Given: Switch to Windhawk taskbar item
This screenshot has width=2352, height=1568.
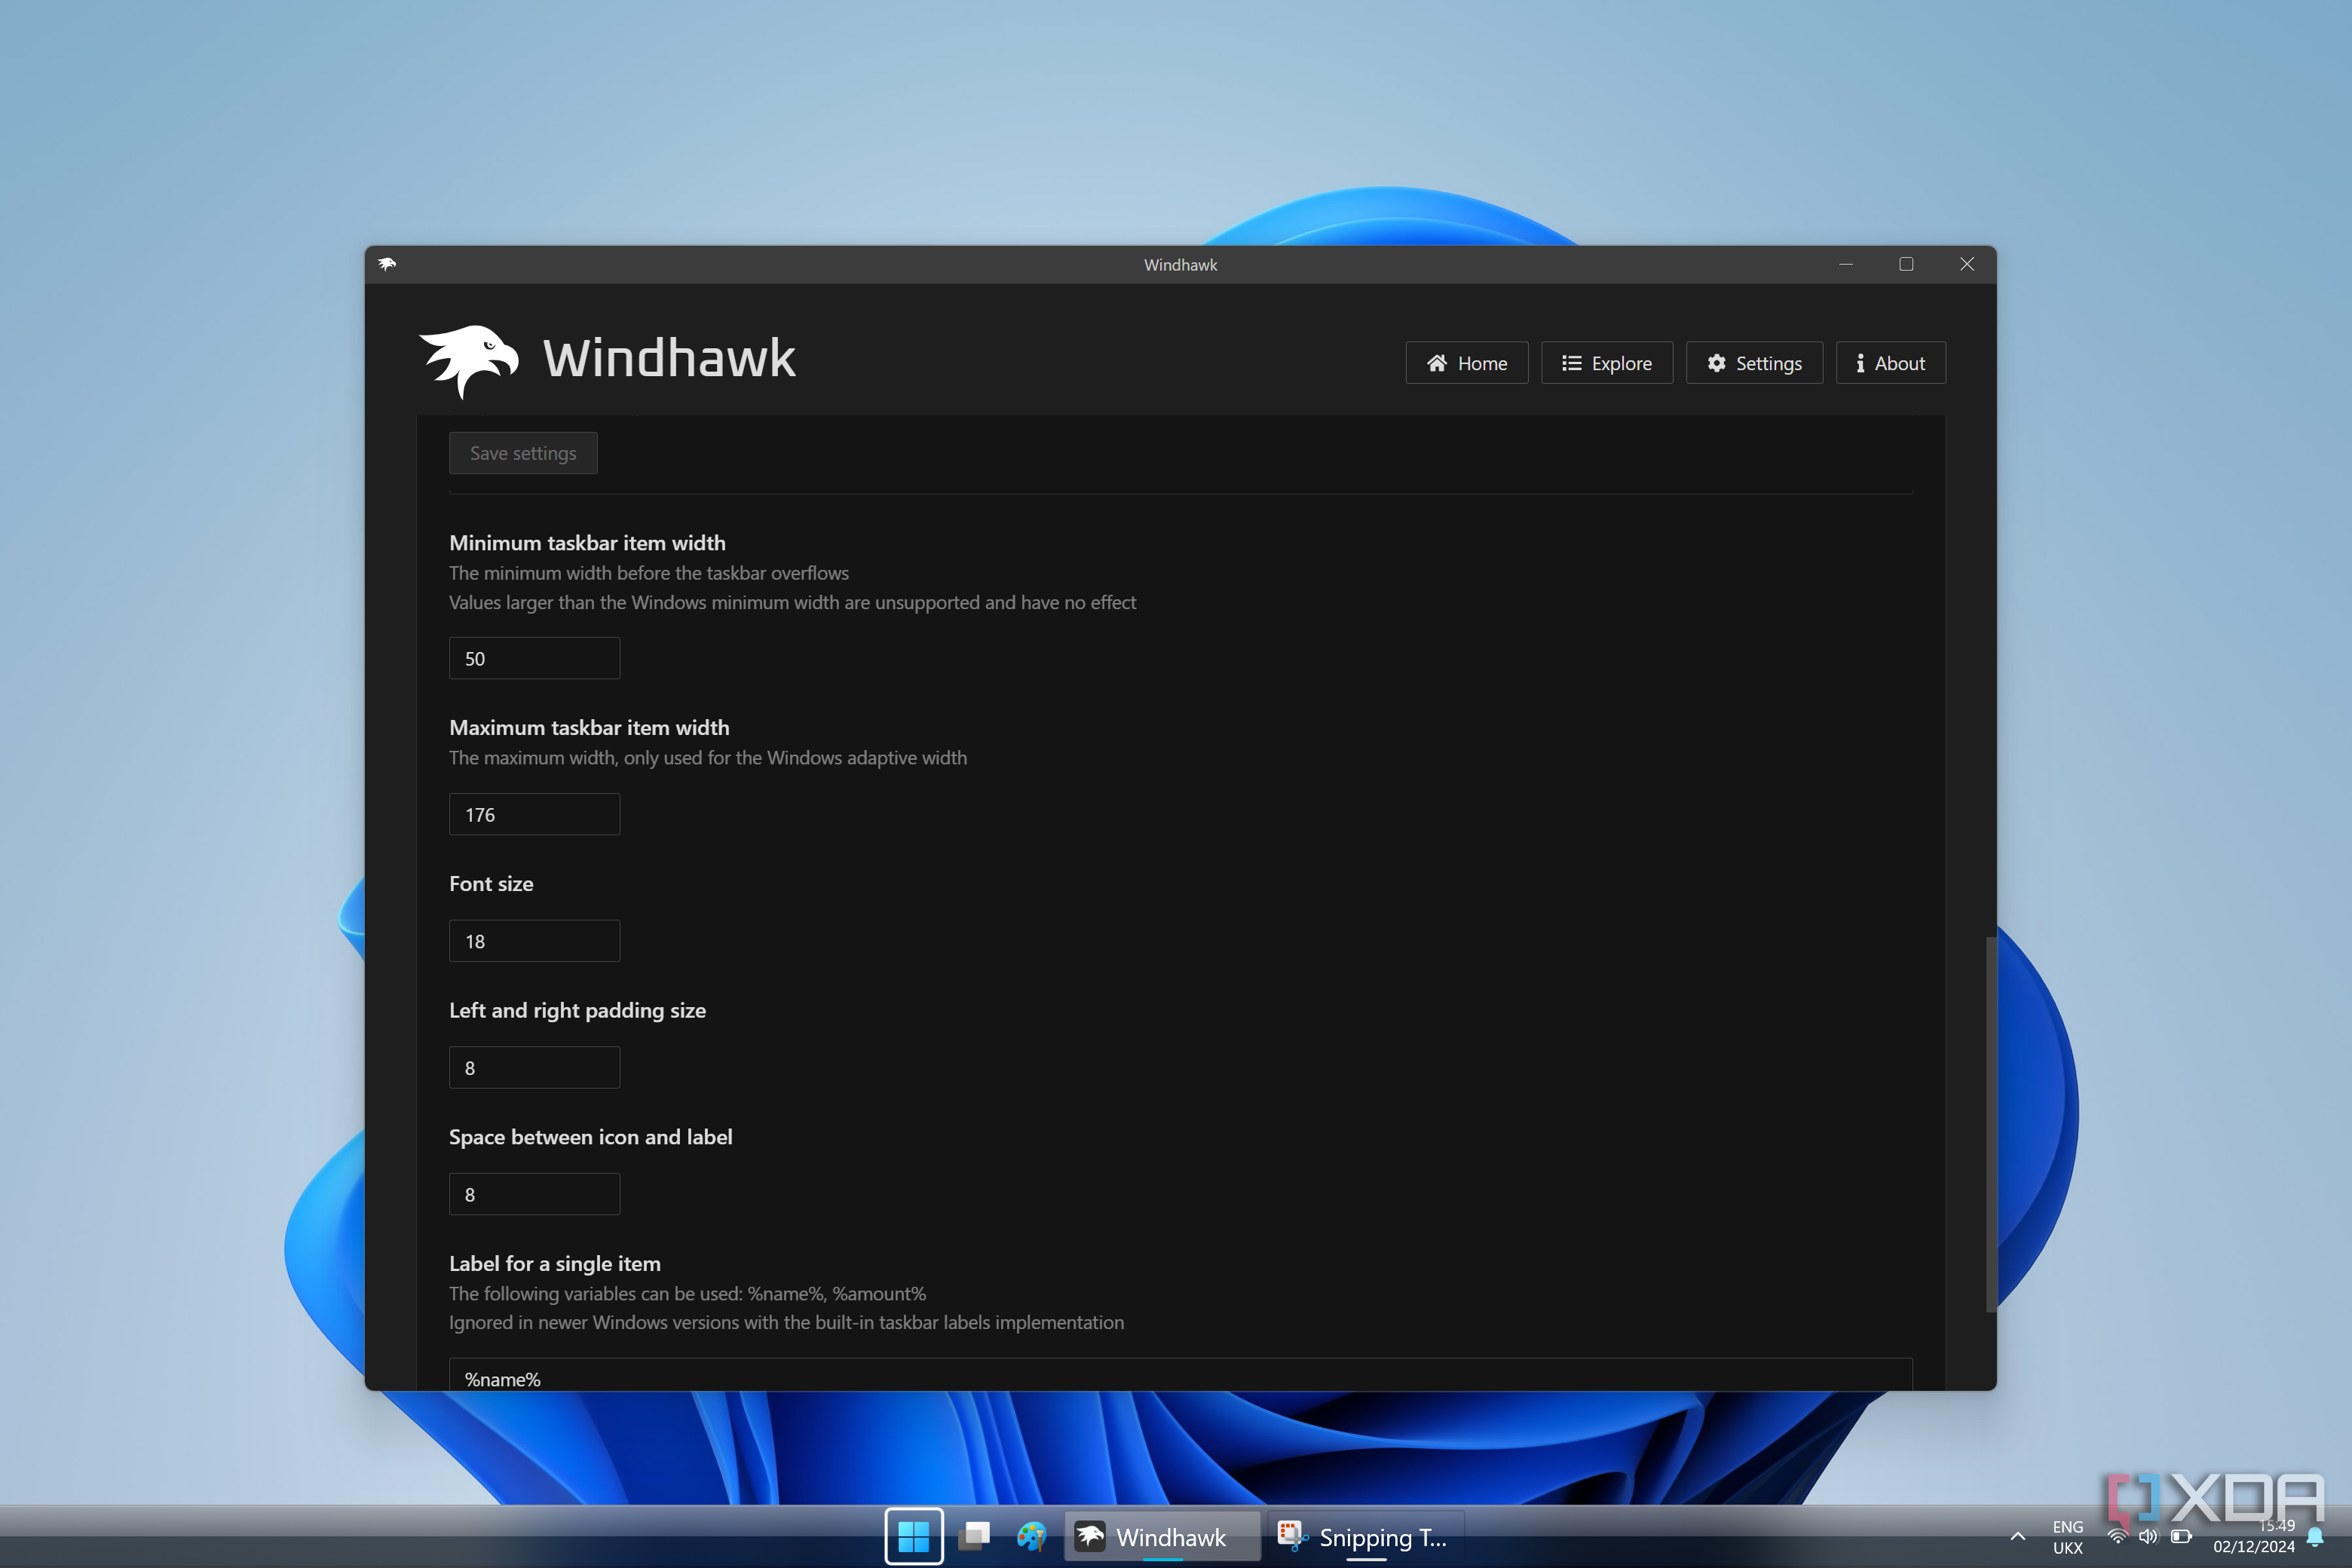Looking at the screenshot, I should click(1162, 1536).
